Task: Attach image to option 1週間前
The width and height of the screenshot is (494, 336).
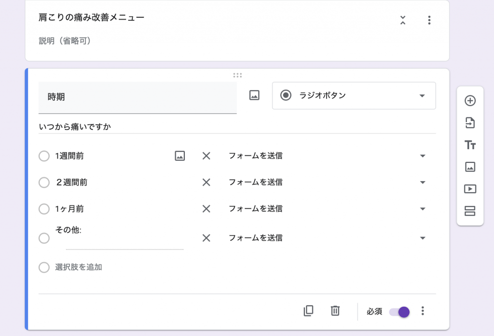Action: [180, 156]
